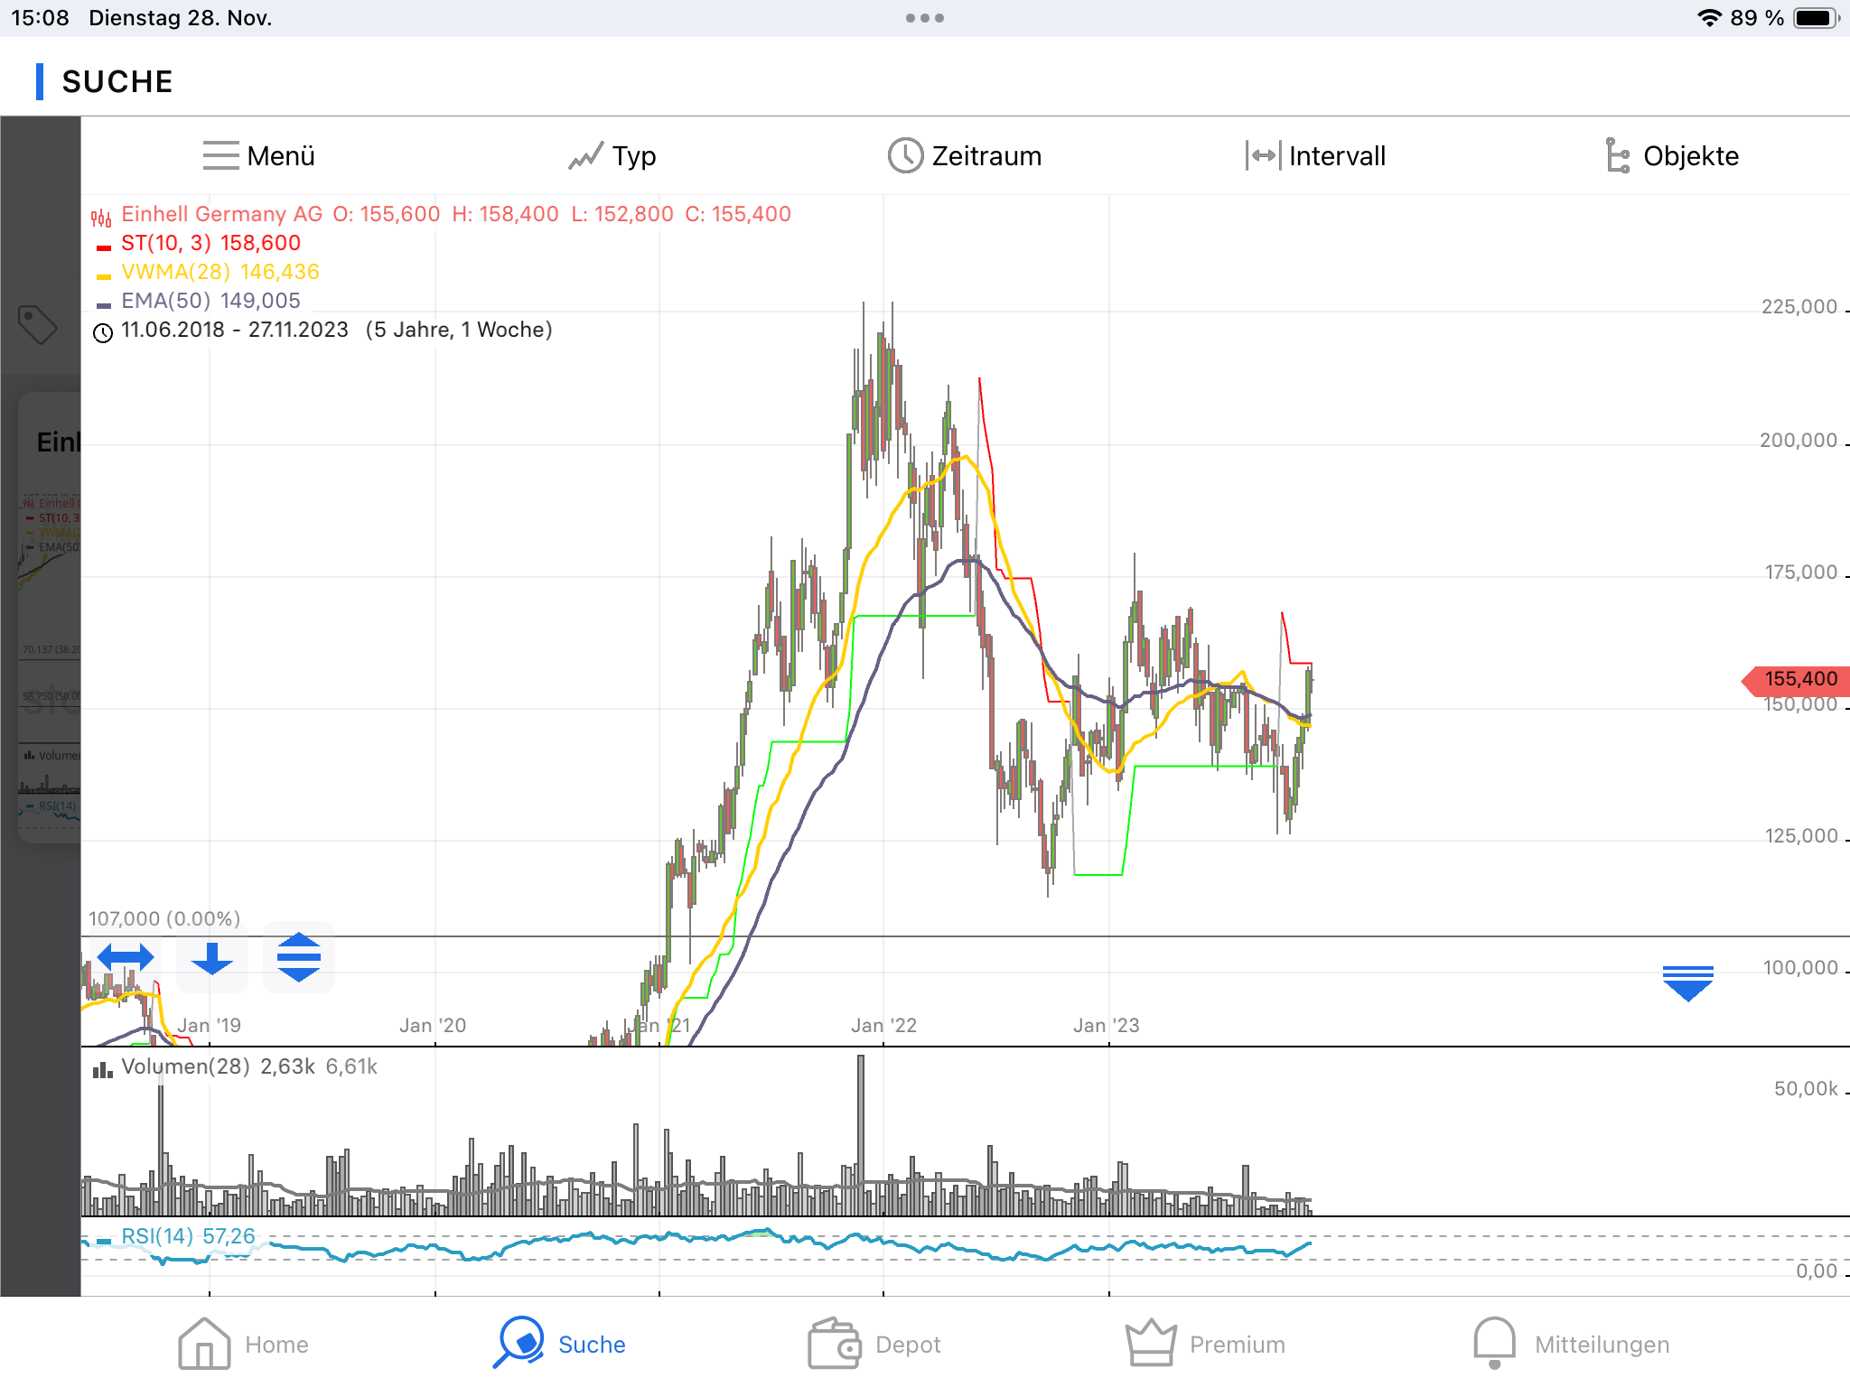Select the VWMA(28) indicator legend

click(x=220, y=272)
